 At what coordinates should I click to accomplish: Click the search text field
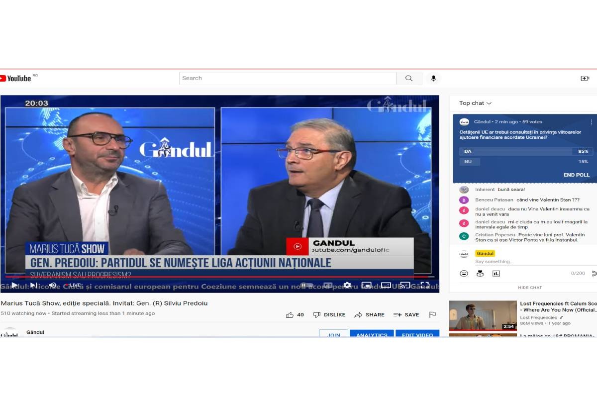[x=288, y=78]
